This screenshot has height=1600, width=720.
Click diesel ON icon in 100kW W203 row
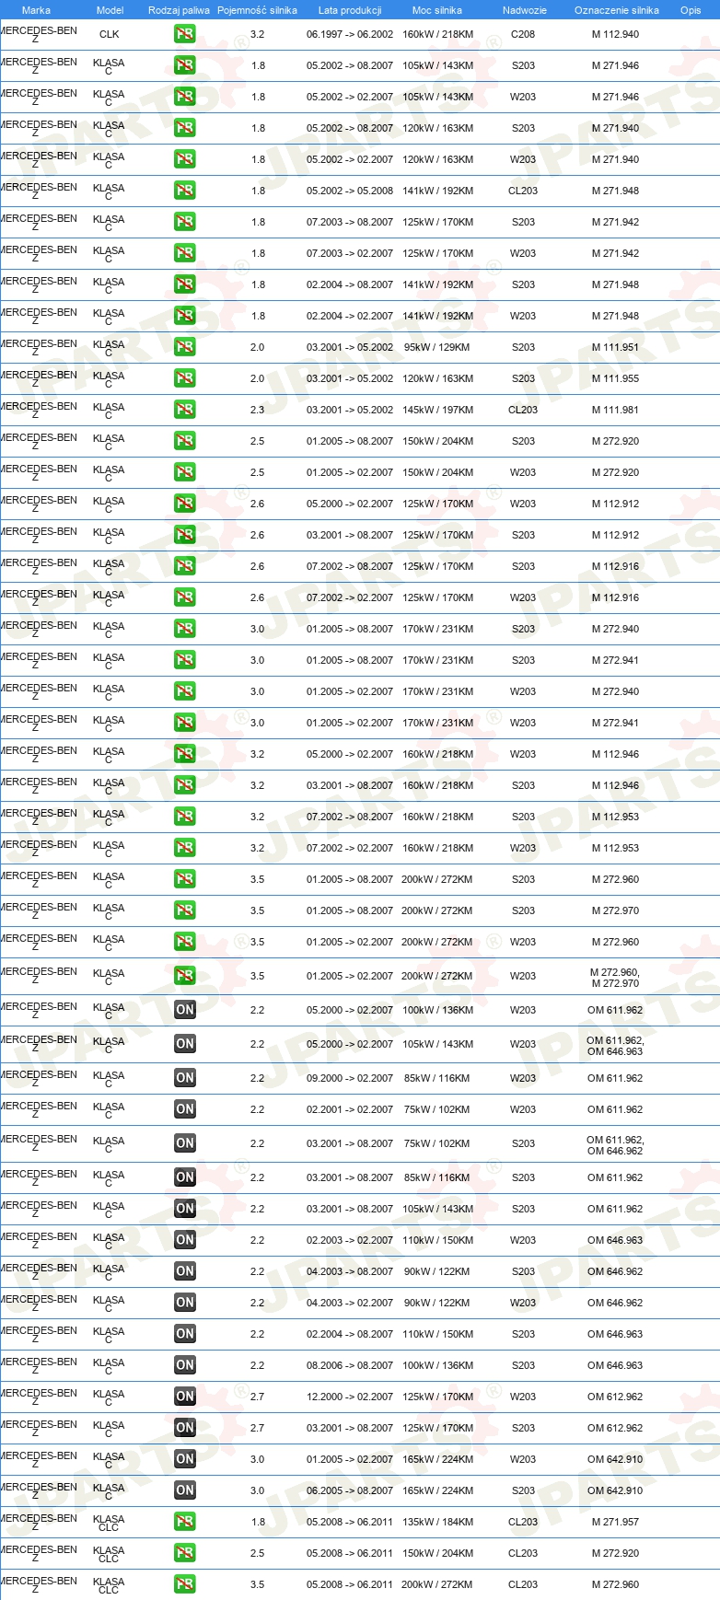[185, 1010]
